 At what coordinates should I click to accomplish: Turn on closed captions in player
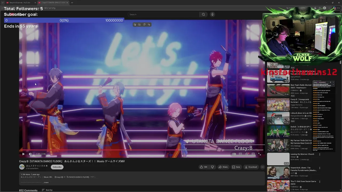(240, 154)
